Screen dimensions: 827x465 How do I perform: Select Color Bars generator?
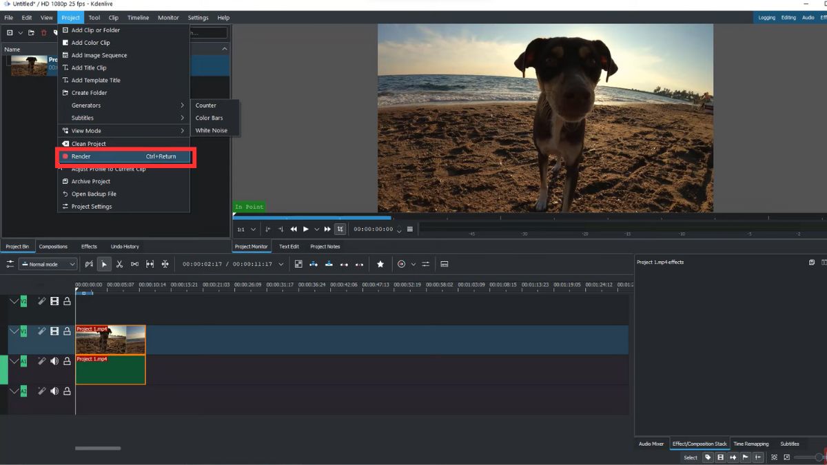point(215,118)
